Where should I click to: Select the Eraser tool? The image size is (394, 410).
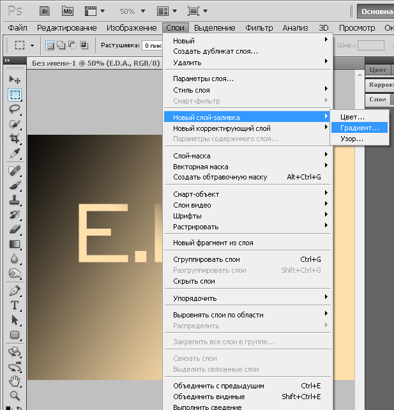(x=15, y=229)
